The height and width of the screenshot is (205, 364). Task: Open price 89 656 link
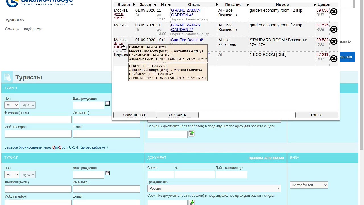click(x=322, y=10)
